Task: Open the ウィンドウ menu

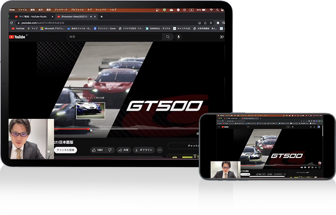Action: (101, 10)
